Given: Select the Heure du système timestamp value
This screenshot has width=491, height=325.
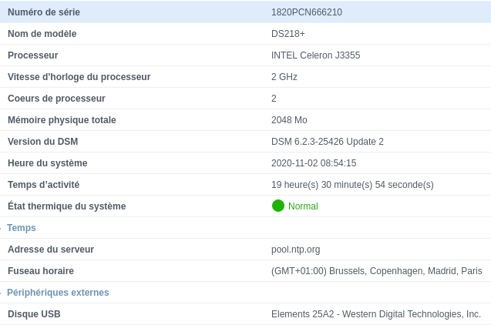Looking at the screenshot, I should (313, 163).
